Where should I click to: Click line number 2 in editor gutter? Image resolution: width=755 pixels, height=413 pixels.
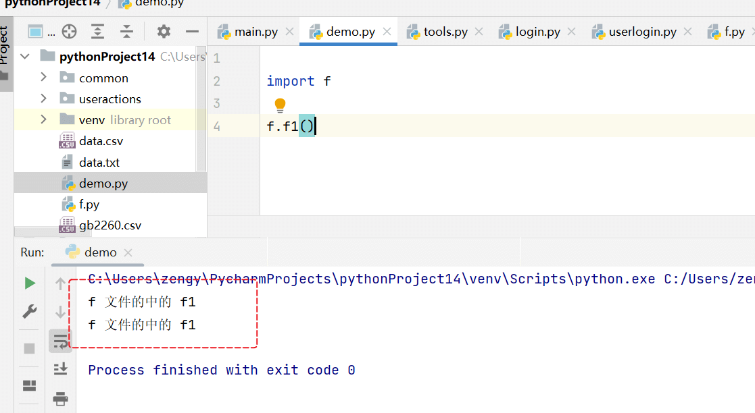pos(217,81)
